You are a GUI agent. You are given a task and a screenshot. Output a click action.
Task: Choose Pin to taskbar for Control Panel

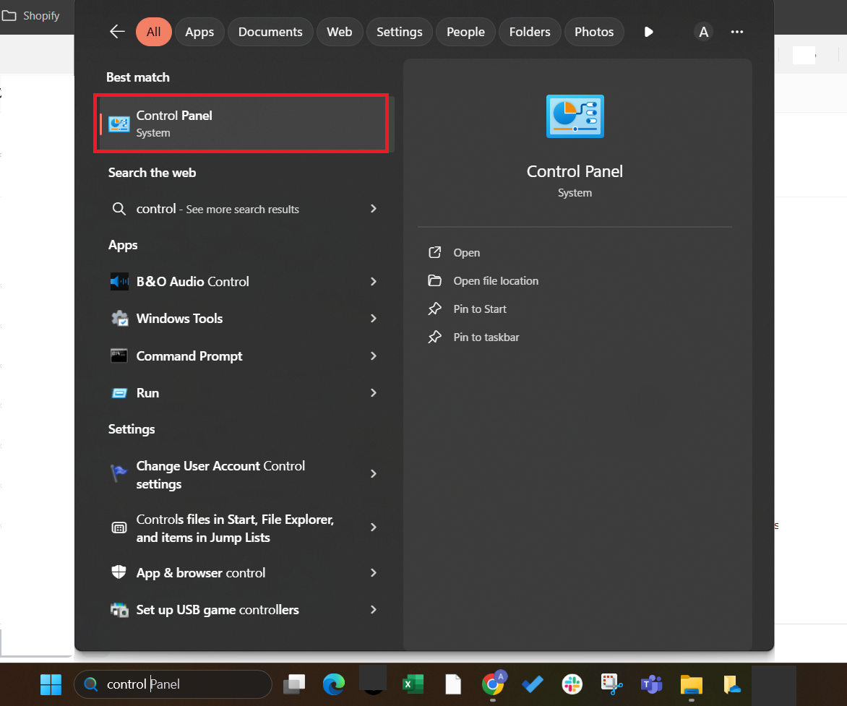[x=486, y=337]
